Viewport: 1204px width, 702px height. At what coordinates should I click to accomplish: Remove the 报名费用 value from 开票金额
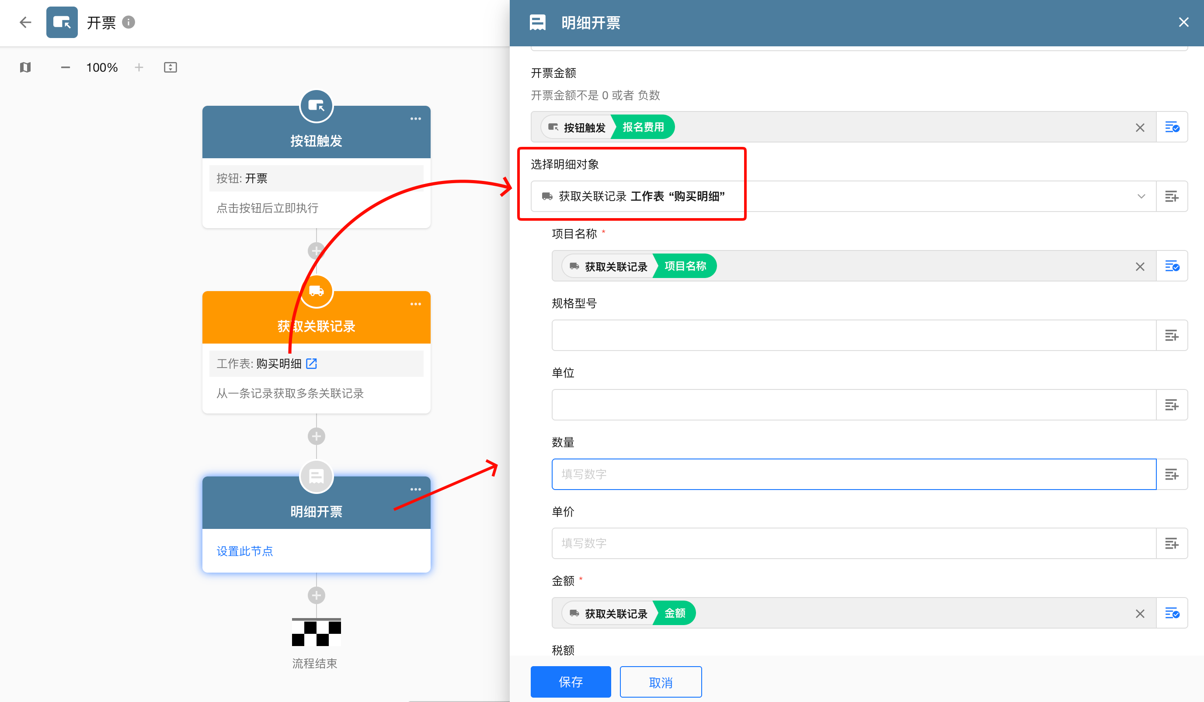tap(1140, 128)
